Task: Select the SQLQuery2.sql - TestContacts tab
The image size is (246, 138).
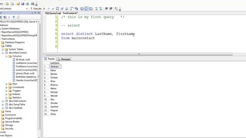Action: [61, 13]
